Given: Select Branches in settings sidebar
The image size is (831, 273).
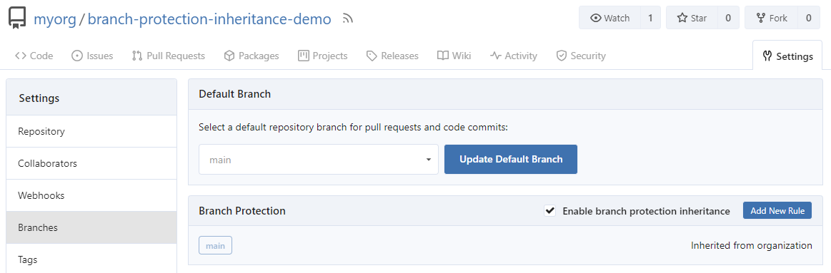Looking at the screenshot, I should (x=91, y=227).
